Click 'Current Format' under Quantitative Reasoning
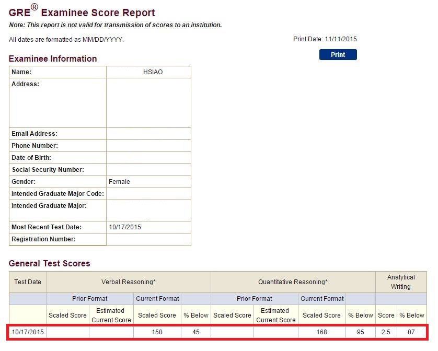The width and height of the screenshot is (438, 351). click(322, 298)
